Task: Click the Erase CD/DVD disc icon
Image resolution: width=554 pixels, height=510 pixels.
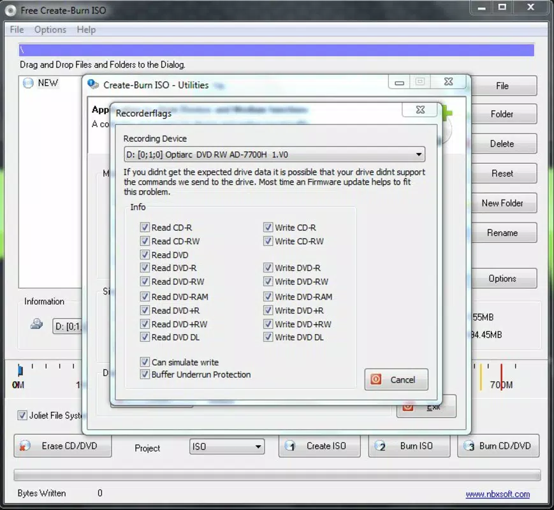Action: pos(25,446)
